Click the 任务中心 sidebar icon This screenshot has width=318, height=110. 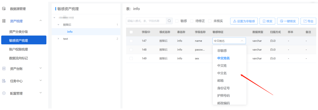(4, 81)
